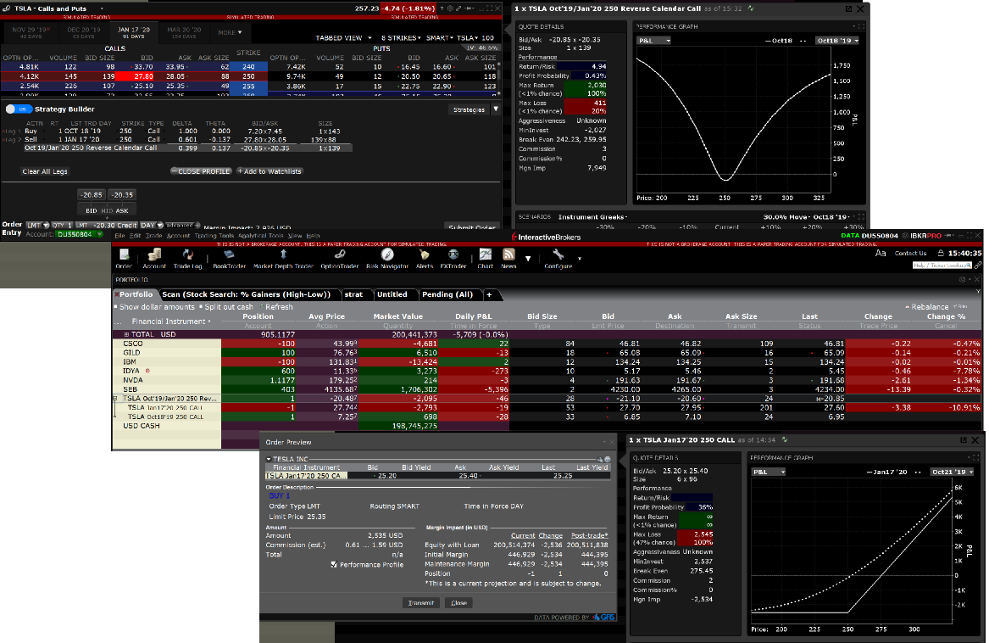
Task: Add a new tab with plus button
Action: coord(489,294)
